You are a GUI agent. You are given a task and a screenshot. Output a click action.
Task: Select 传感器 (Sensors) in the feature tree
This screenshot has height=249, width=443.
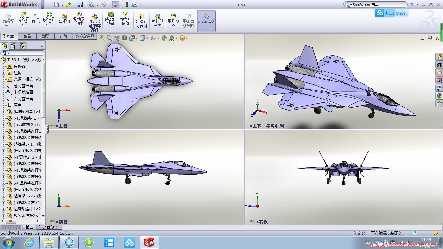(x=19, y=66)
